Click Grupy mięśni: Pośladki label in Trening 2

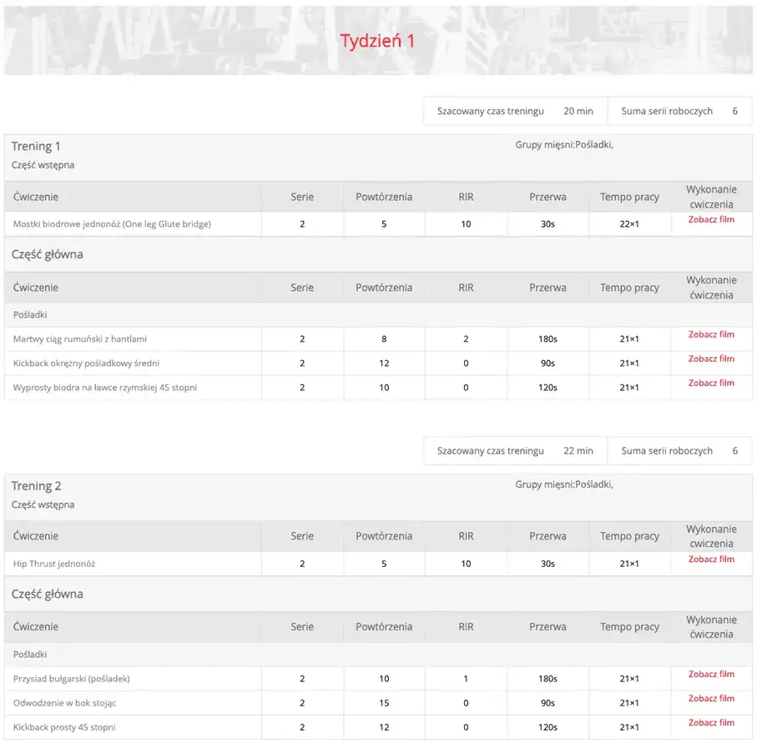[564, 484]
